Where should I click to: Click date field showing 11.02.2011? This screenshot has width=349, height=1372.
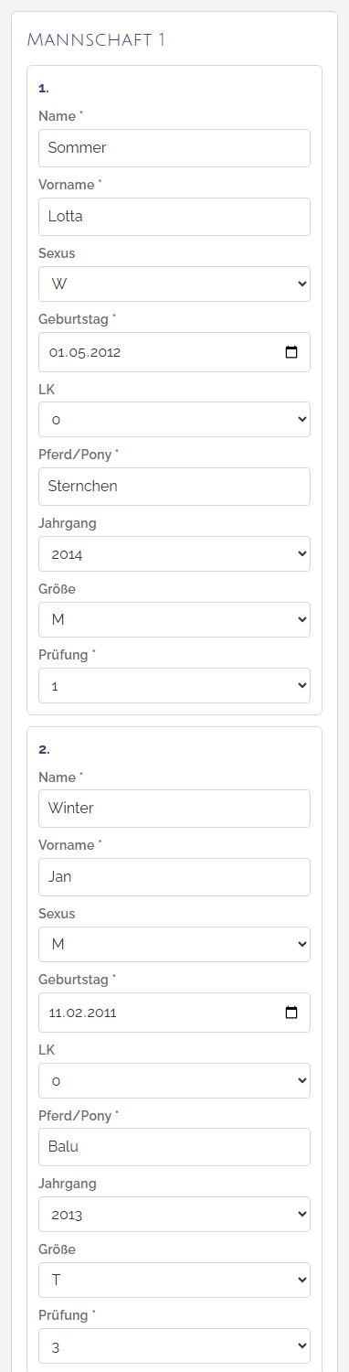pos(174,1013)
